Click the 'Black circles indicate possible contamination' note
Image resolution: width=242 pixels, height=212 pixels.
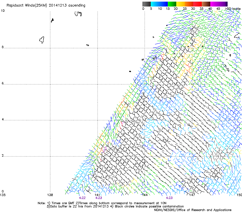click(147, 206)
